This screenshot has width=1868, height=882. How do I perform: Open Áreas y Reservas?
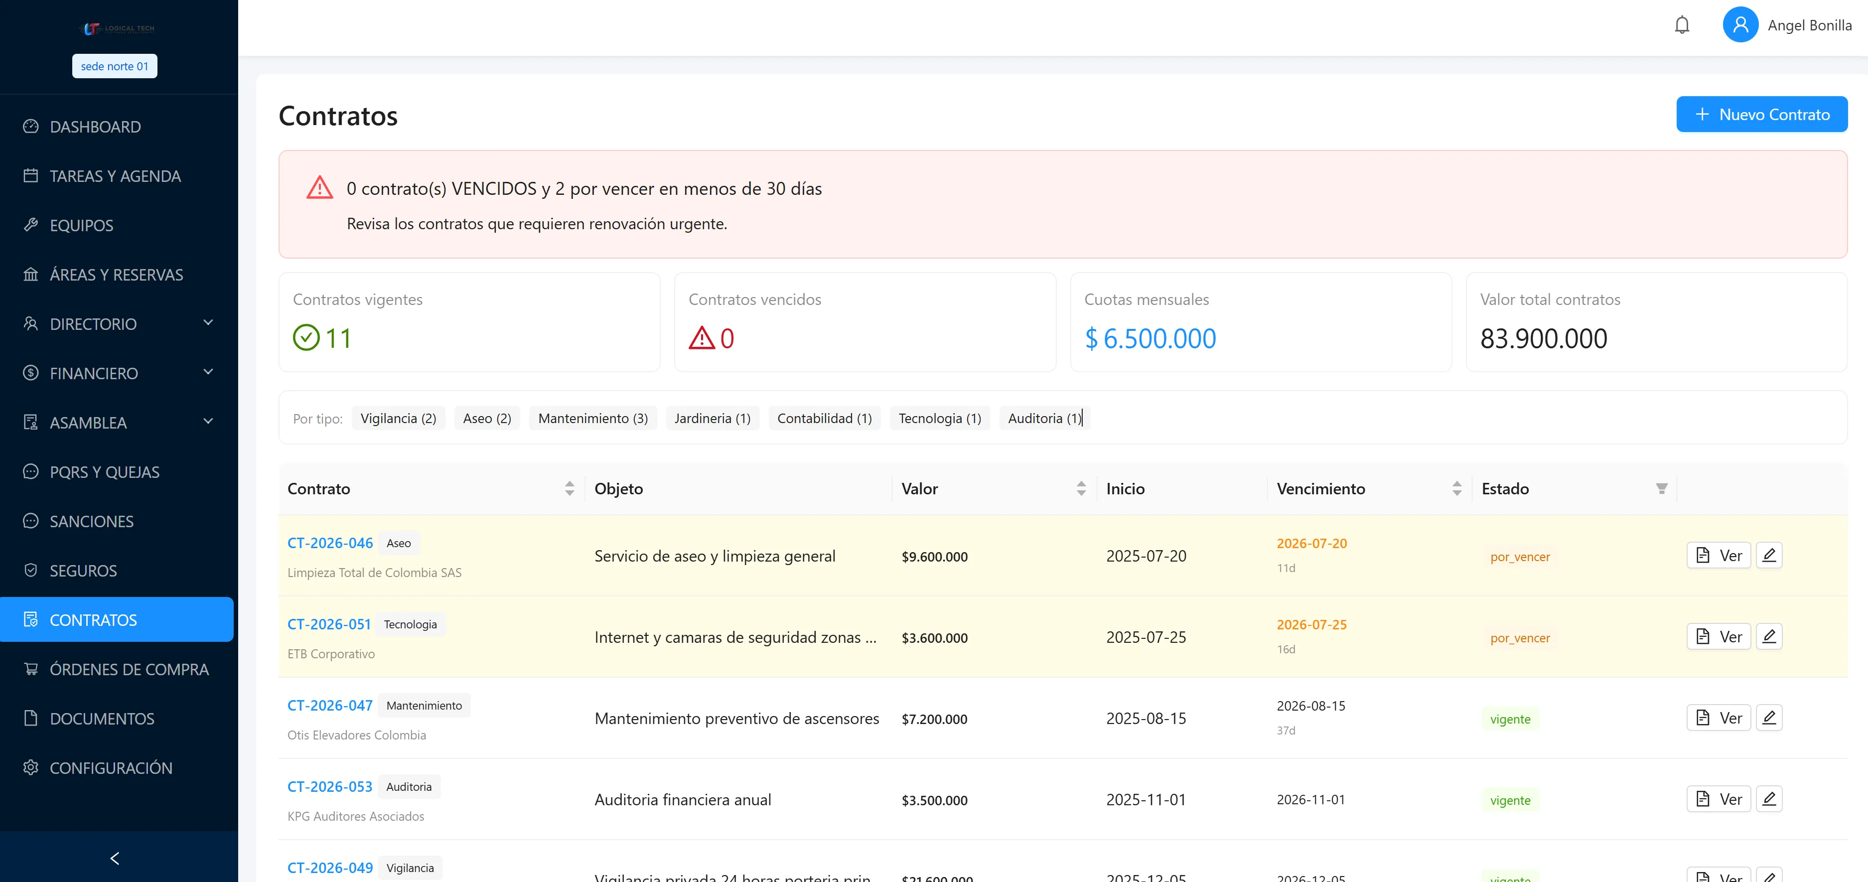(x=117, y=275)
